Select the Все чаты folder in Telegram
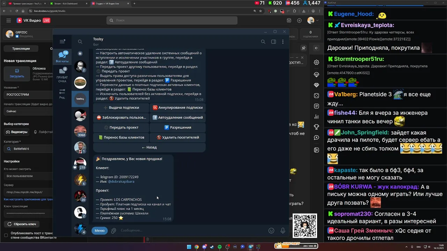The width and height of the screenshot is (447, 251). pyautogui.click(x=62, y=57)
